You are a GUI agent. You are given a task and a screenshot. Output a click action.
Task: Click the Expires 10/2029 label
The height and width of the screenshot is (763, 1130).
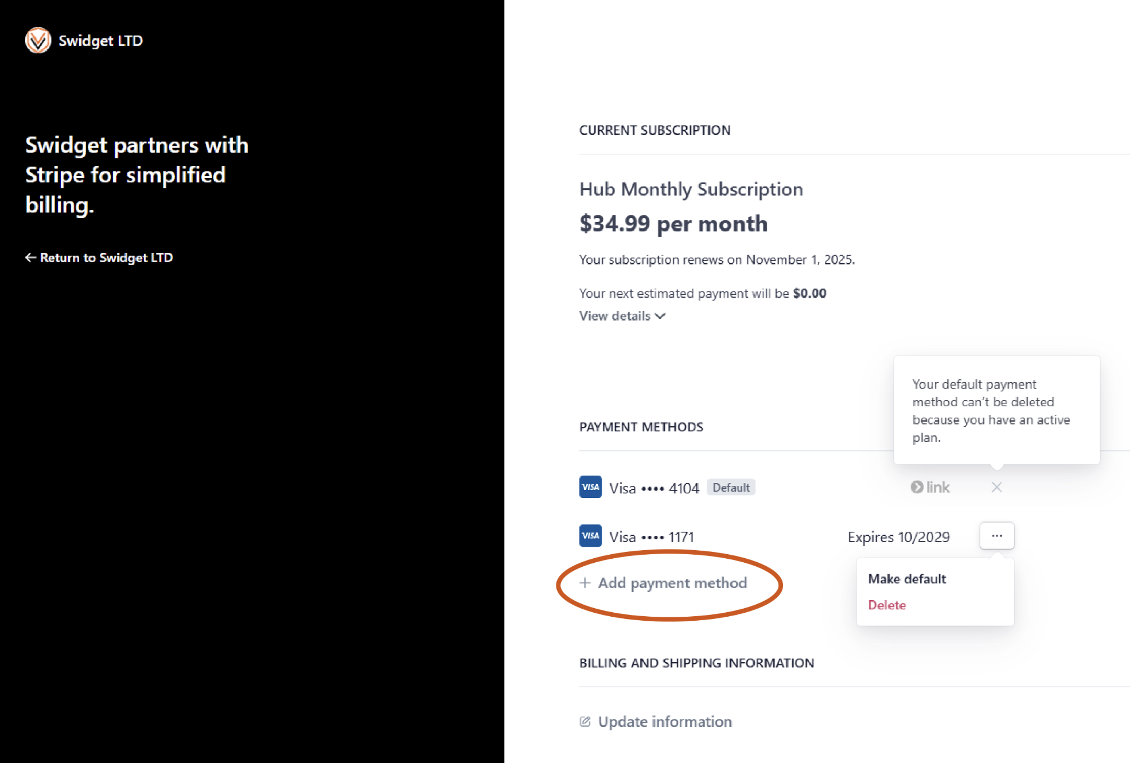pos(899,537)
